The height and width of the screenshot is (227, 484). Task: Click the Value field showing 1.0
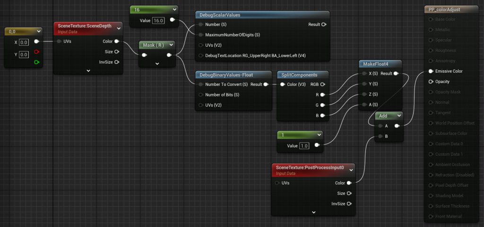tap(304, 146)
